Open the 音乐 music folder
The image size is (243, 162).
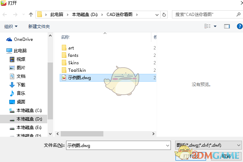pyautogui.click(x=21, y=93)
